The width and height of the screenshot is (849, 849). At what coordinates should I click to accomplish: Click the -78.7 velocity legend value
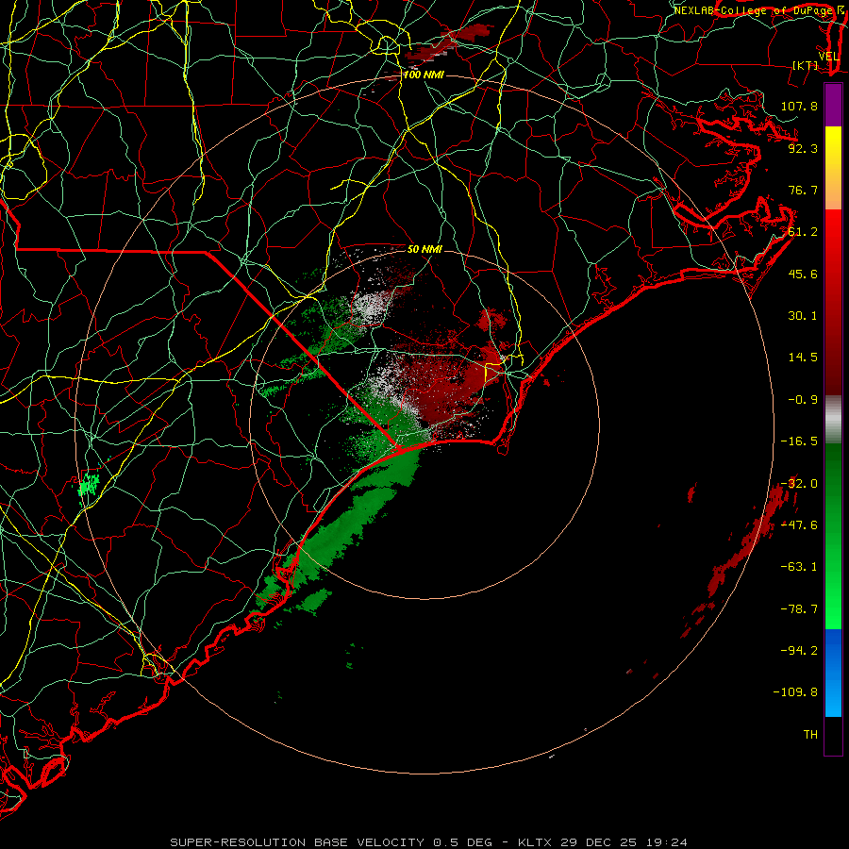click(799, 609)
